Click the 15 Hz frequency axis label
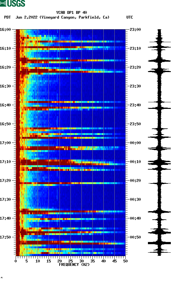The image size is (173, 281). point(49,261)
